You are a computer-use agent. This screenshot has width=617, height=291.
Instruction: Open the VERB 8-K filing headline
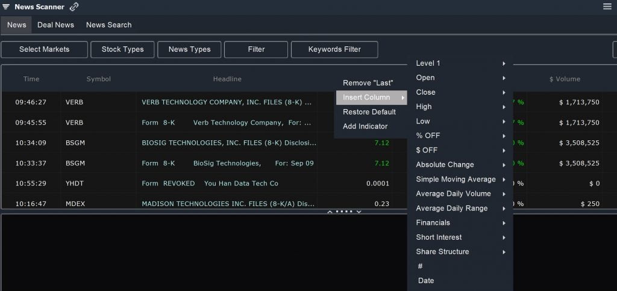point(227,102)
